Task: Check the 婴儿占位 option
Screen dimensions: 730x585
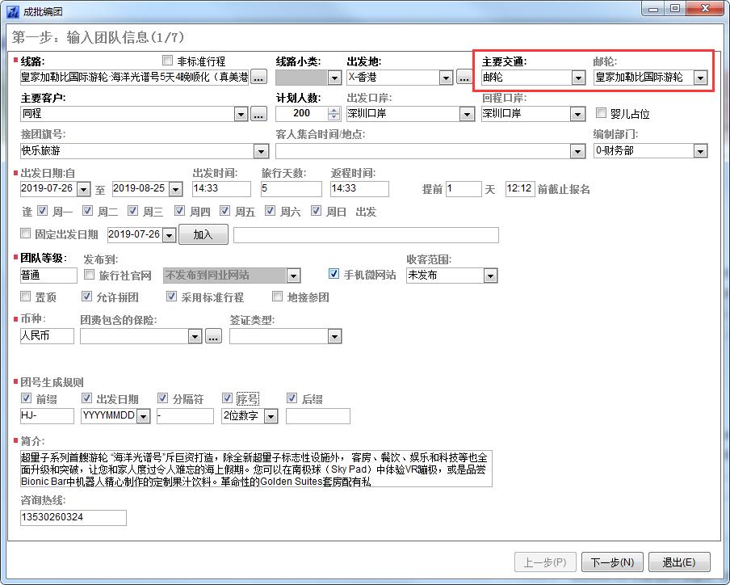Action: 601,114
